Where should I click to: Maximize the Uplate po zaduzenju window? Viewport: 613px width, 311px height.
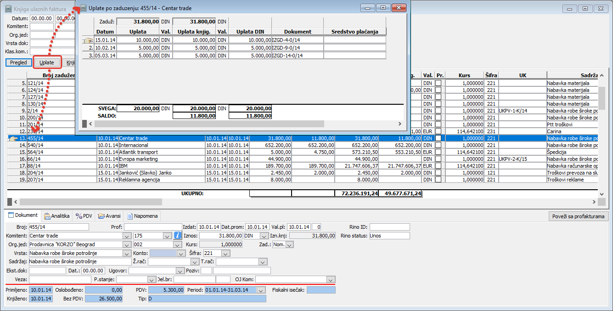(383, 8)
